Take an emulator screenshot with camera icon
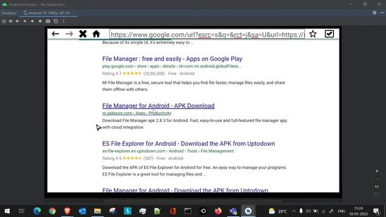 [x=48, y=21]
